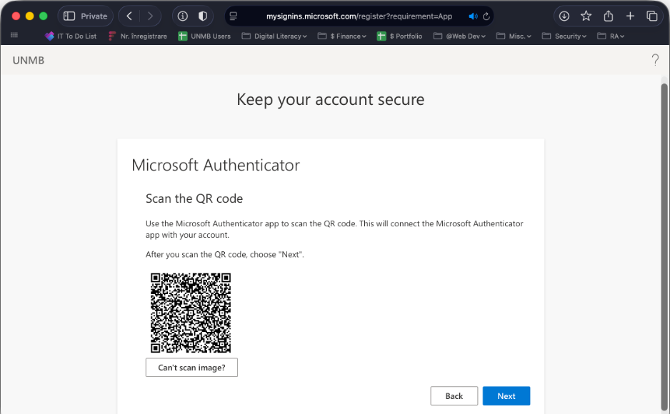Mute the tab audio speaker icon
670x414 pixels.
coord(473,16)
